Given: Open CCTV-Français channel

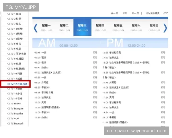Looking at the screenshot, I should [x=15, y=108].
